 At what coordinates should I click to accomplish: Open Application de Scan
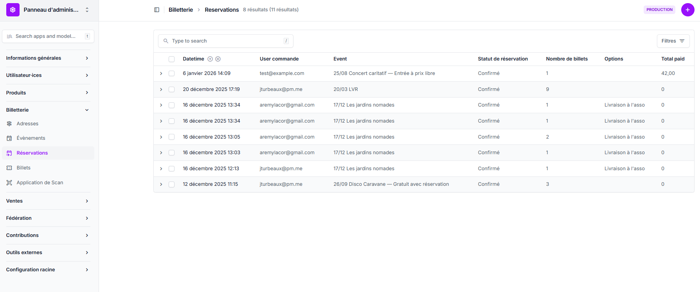40,183
